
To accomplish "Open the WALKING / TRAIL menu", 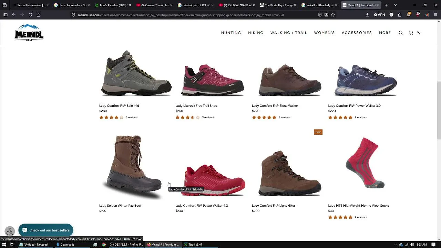I will pyautogui.click(x=289, y=33).
